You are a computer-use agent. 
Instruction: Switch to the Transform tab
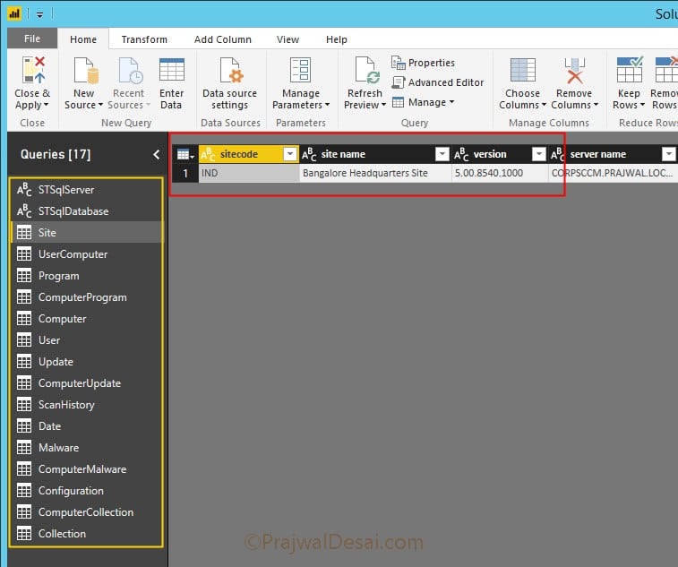(x=144, y=39)
